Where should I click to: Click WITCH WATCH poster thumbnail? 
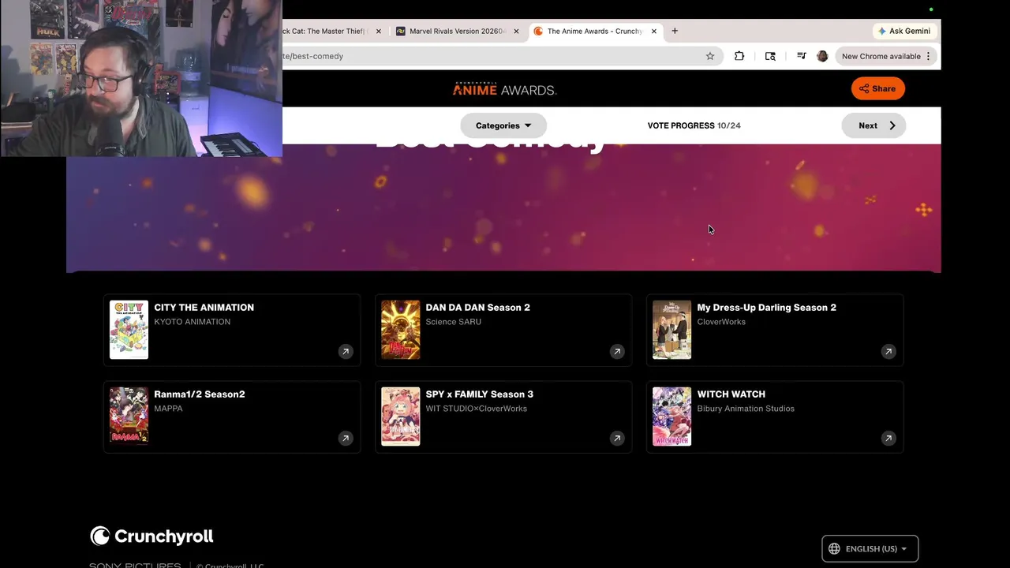672,417
